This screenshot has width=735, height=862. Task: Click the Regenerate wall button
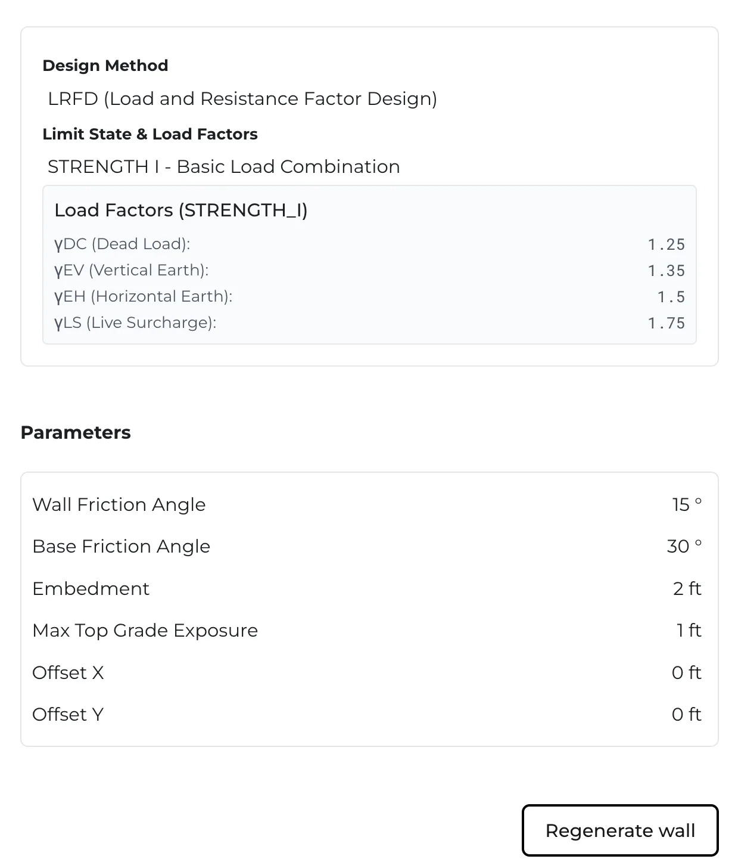(x=620, y=830)
